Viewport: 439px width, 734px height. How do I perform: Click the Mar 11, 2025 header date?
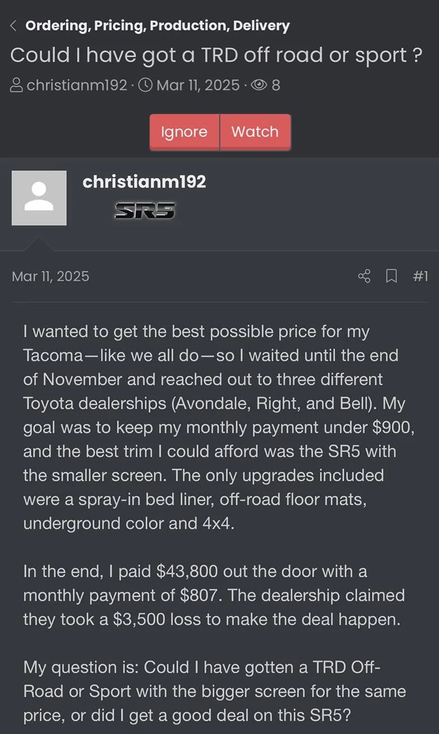[198, 85]
